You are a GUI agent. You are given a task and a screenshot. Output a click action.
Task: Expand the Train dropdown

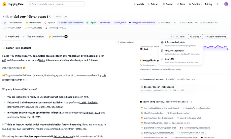click(181, 37)
